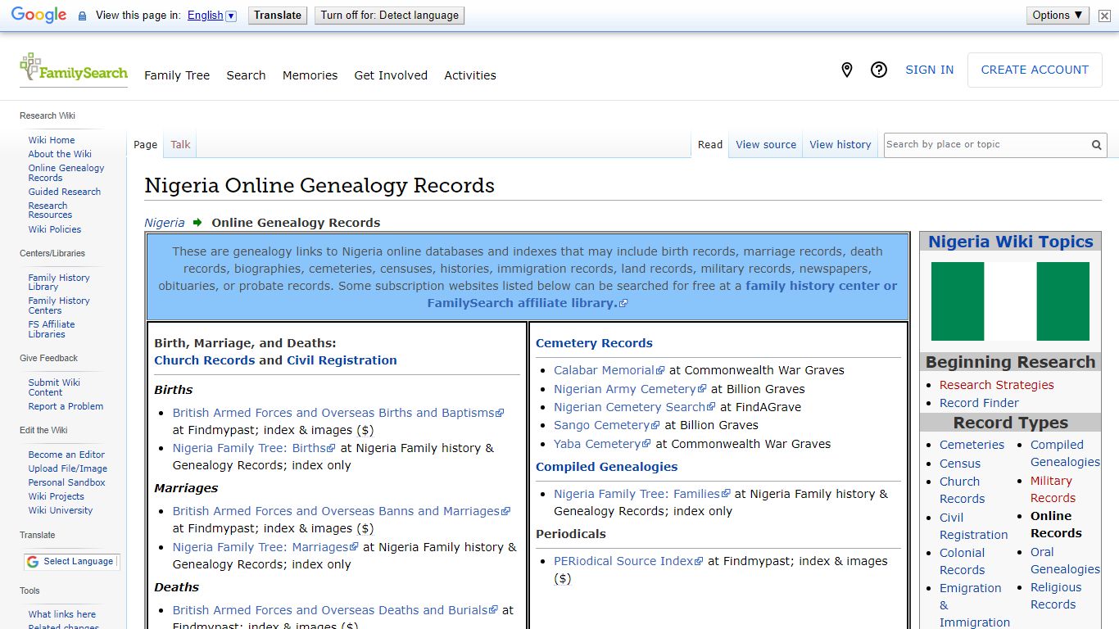Open About the Wiki link
The width and height of the screenshot is (1119, 629).
[x=60, y=154]
